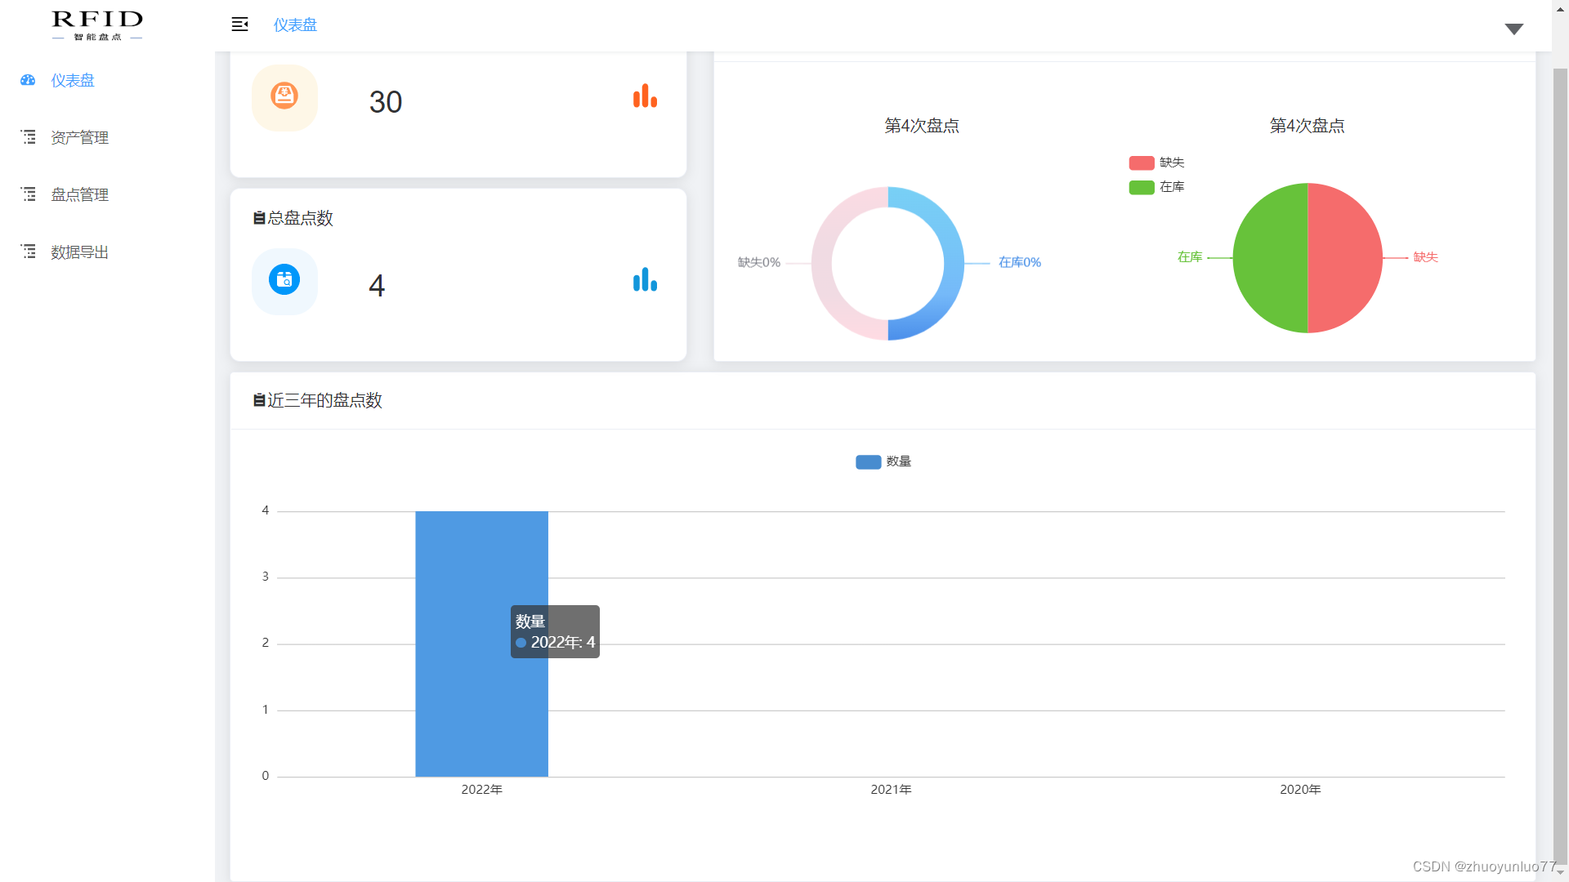
Task: Click the 资产管理 list icon
Action: [x=29, y=137]
